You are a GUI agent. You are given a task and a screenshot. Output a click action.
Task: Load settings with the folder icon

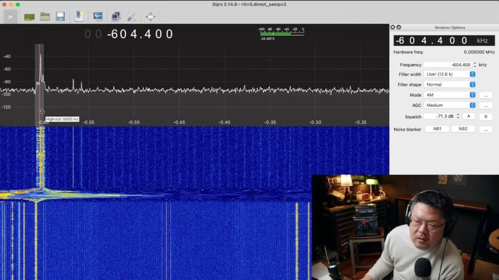[x=45, y=17]
